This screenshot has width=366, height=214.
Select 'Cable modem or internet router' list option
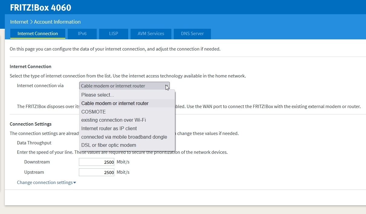[127, 103]
